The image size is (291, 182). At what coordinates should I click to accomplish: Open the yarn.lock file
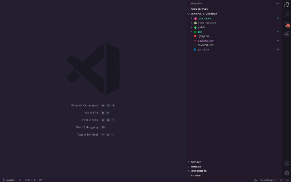(203, 50)
